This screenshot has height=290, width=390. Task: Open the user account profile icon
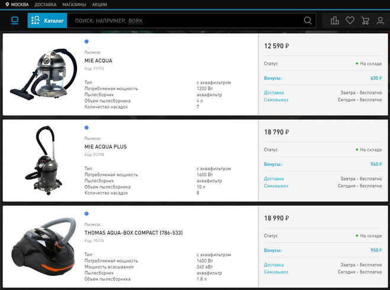click(x=381, y=20)
